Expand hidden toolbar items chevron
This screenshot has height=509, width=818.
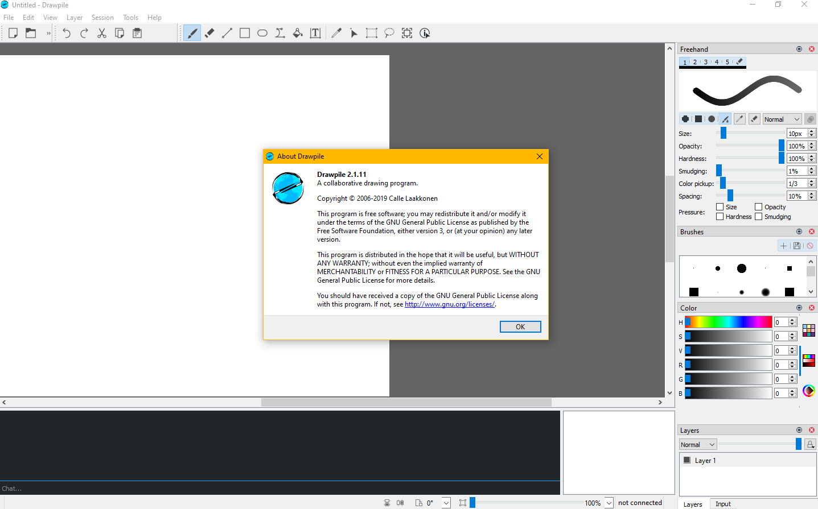point(48,33)
